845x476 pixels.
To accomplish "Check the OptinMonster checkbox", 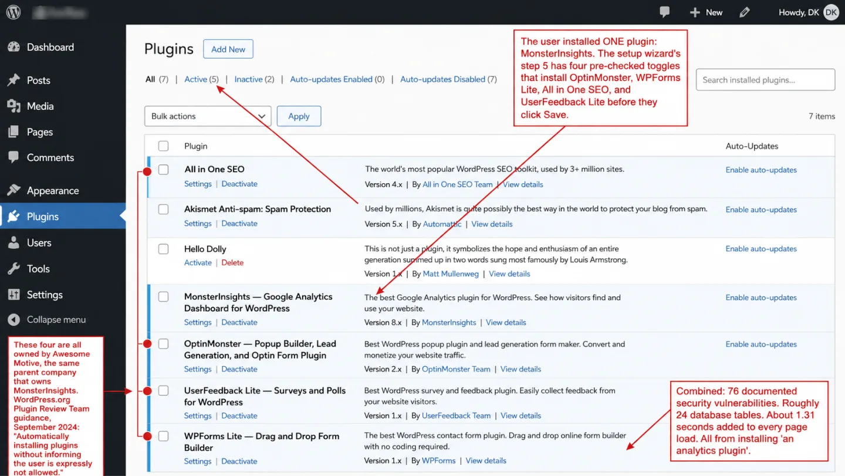I will (163, 344).
